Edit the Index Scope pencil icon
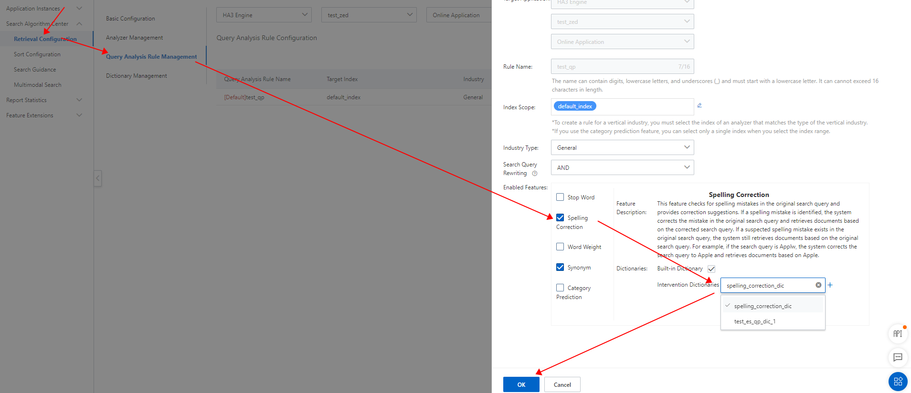This screenshot has width=911, height=393. 699,105
